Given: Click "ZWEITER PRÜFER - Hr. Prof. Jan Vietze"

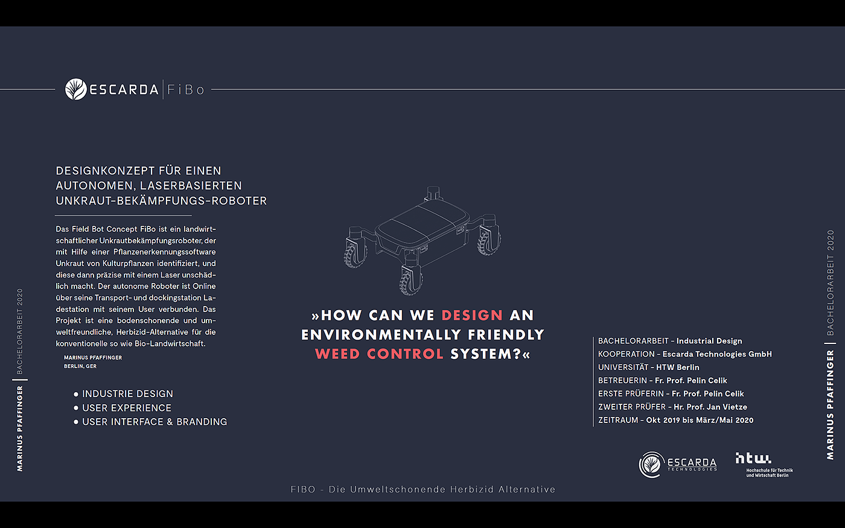Looking at the screenshot, I should (x=673, y=407).
